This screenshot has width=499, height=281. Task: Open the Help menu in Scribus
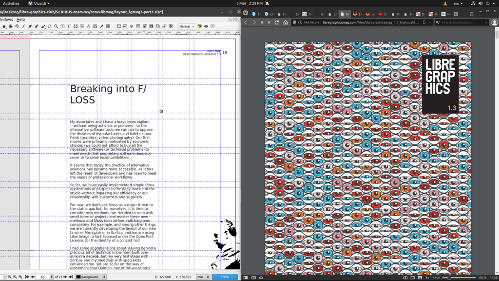(x=20, y=20)
